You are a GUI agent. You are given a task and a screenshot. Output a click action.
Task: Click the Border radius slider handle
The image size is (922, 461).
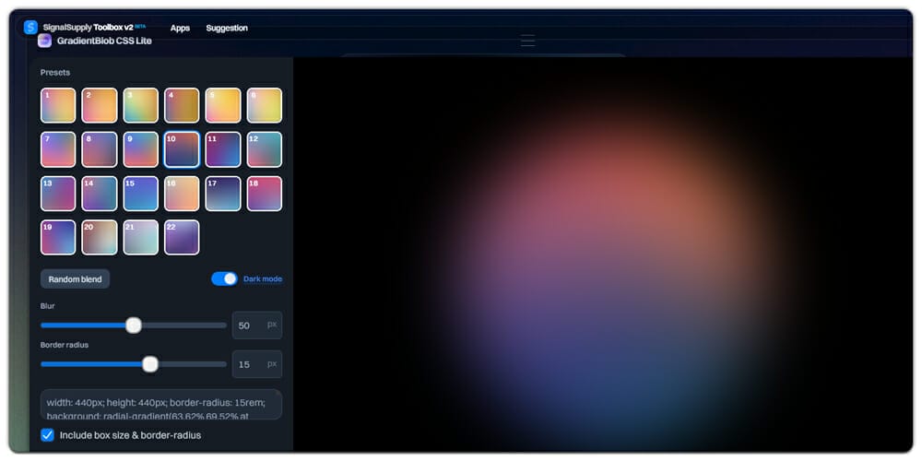pos(150,364)
